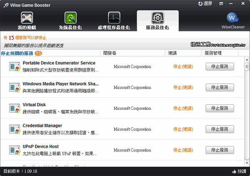This screenshot has width=250, height=176.
Task: Switch to the 系統最佳化 tab
Action: (x=70, y=21)
